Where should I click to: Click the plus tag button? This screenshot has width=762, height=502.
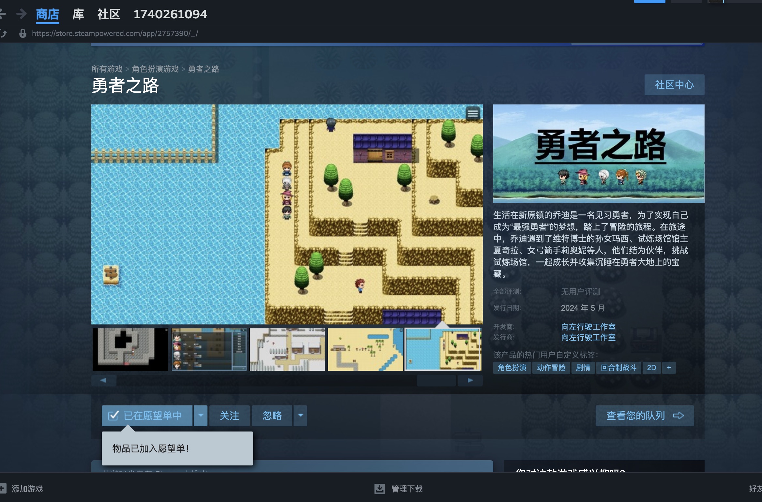(x=669, y=368)
